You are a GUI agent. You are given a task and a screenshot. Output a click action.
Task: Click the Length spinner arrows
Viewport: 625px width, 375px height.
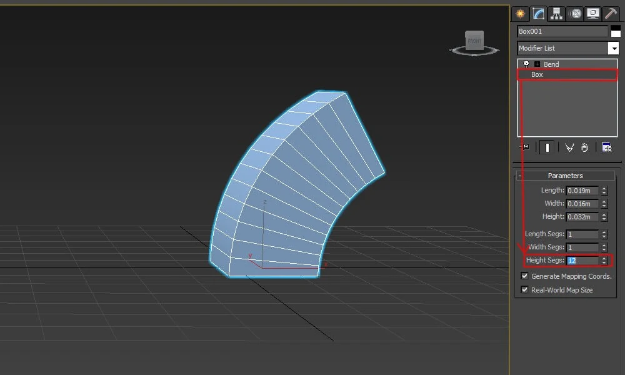[x=604, y=191]
